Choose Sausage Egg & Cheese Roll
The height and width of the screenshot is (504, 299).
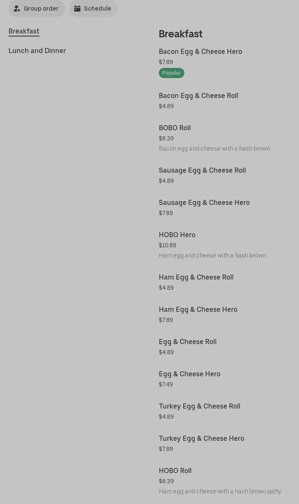[x=202, y=171]
